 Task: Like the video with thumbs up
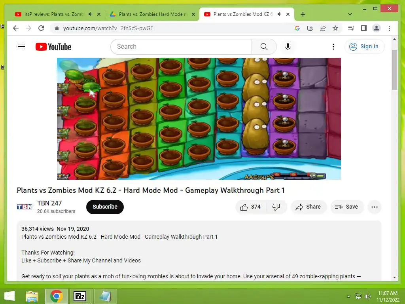click(x=250, y=207)
